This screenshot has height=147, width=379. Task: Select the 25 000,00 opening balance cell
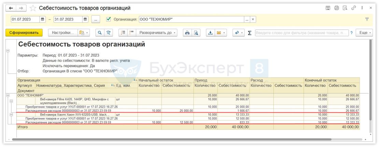[178, 110]
